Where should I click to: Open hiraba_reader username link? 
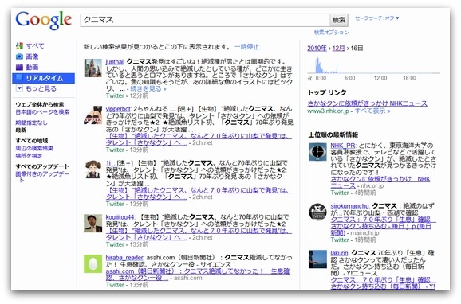pyautogui.click(x=124, y=258)
